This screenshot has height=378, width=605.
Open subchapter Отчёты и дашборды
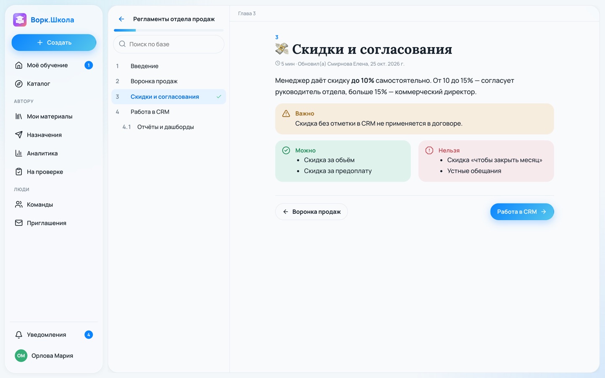[168, 127]
